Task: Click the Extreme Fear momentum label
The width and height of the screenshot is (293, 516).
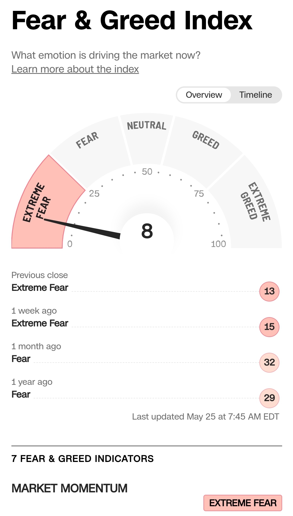Action: click(x=243, y=503)
